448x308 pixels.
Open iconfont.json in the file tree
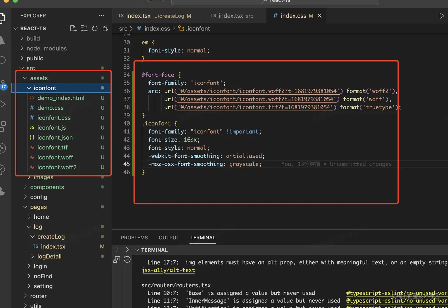point(55,138)
